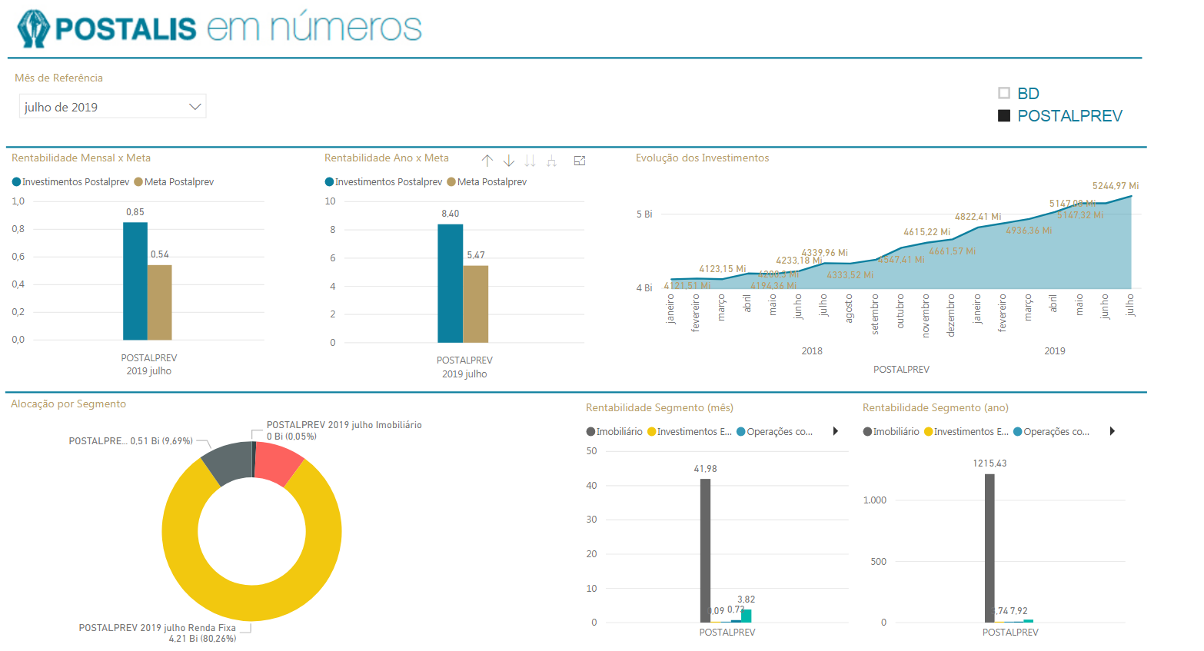Screen dimensions: 1204x651
Task: Click the double-arrow next level icon
Action: pyautogui.click(x=530, y=161)
